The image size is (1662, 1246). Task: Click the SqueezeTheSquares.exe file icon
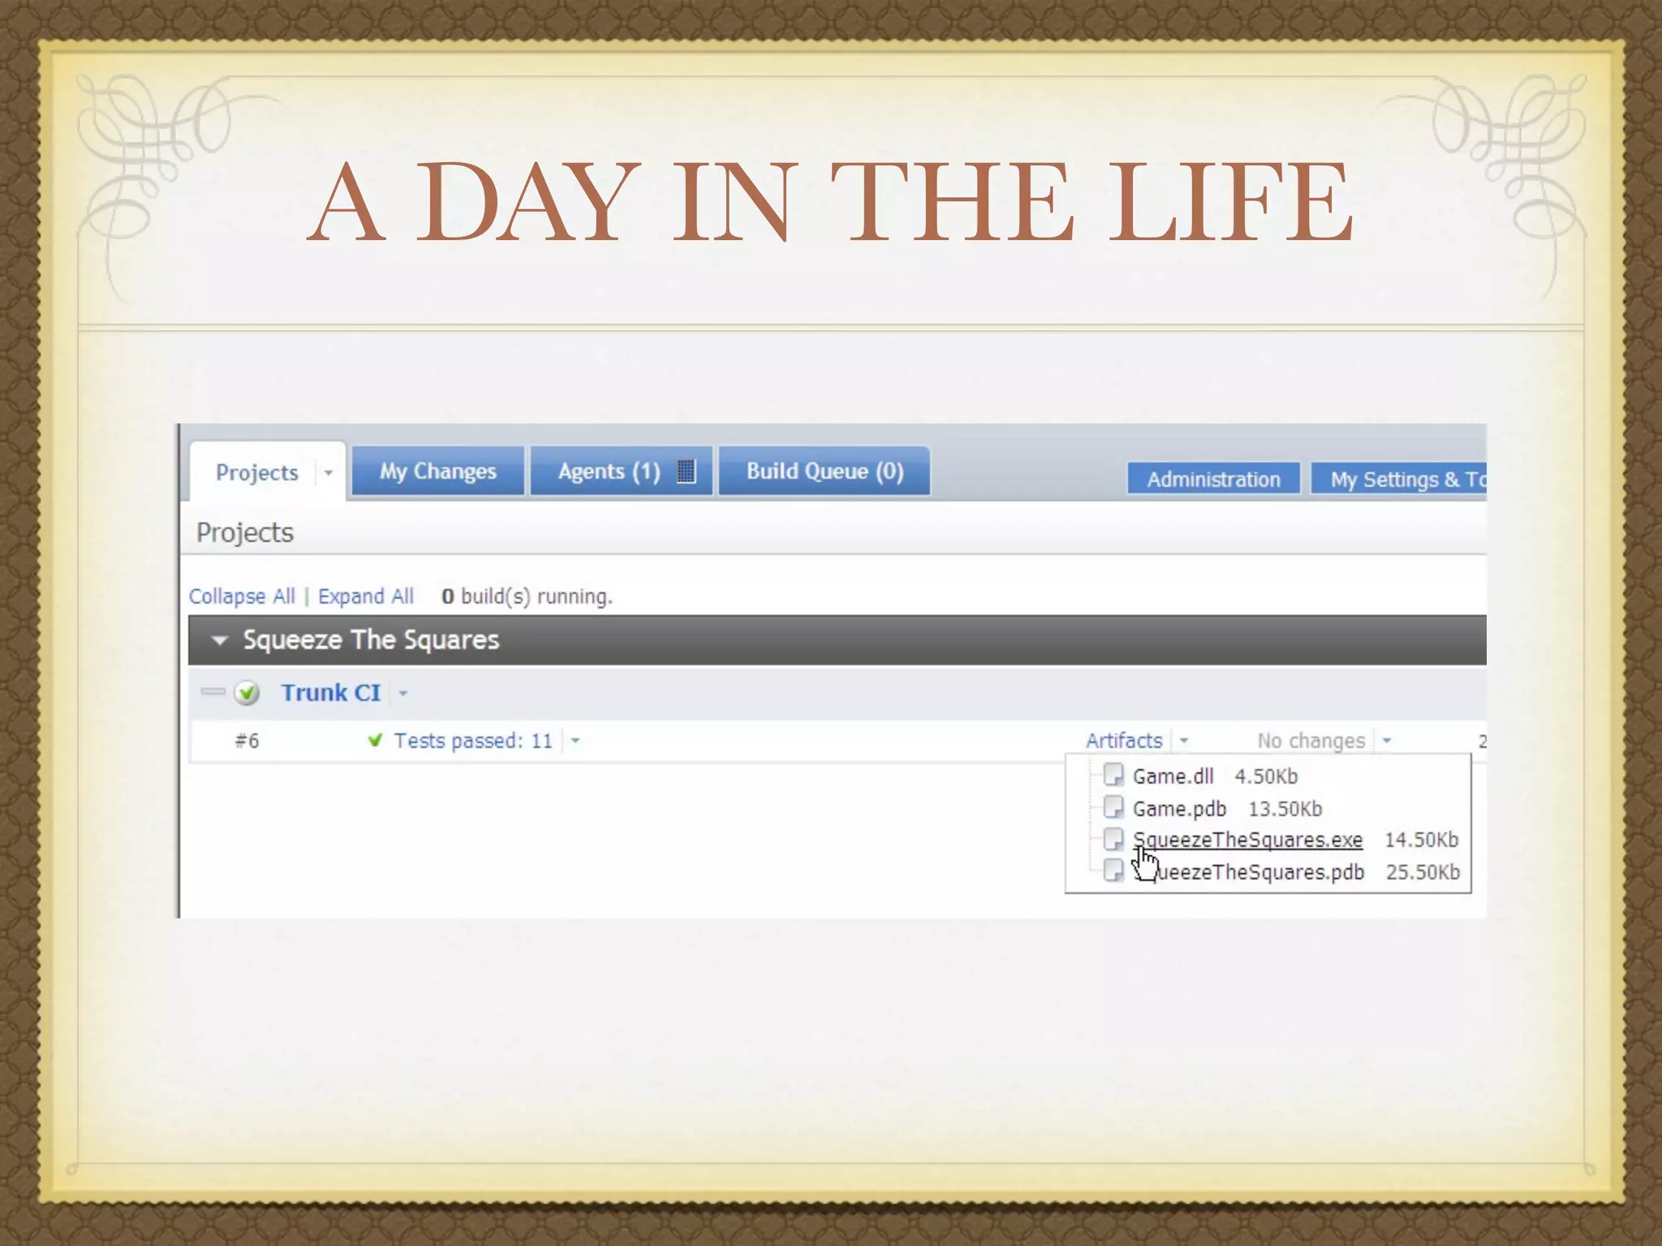point(1113,839)
